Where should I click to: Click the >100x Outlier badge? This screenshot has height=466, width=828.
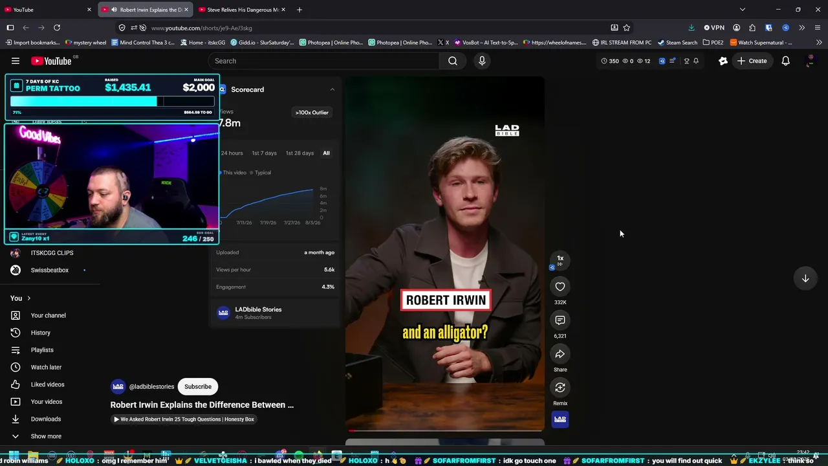click(x=312, y=113)
